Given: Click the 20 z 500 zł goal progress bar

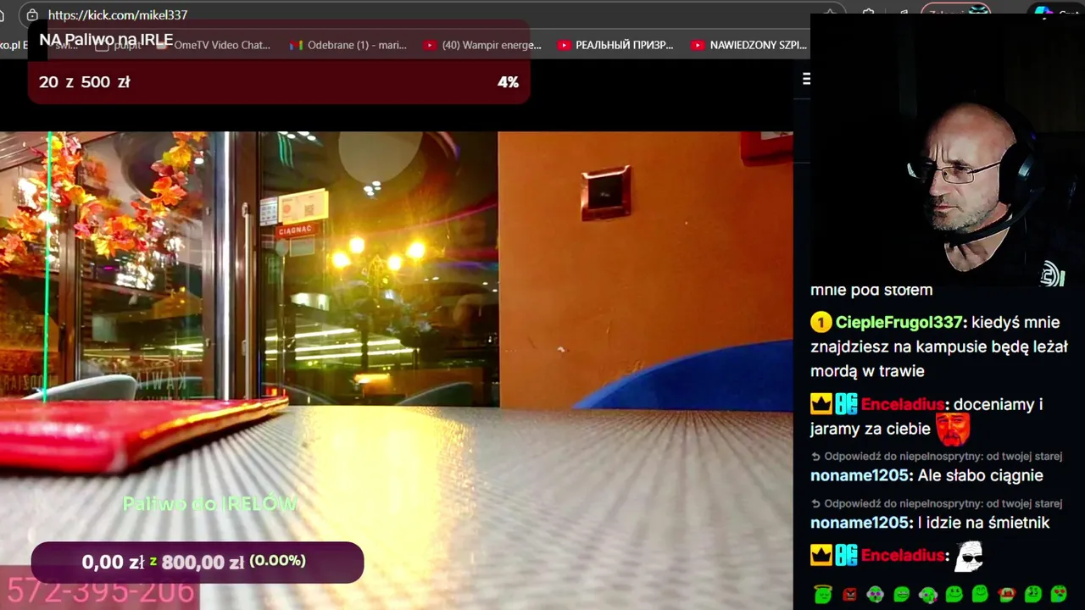Looking at the screenshot, I should tap(279, 82).
